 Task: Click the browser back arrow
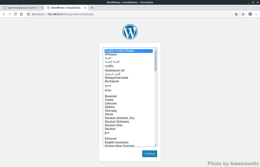pos(4,14)
